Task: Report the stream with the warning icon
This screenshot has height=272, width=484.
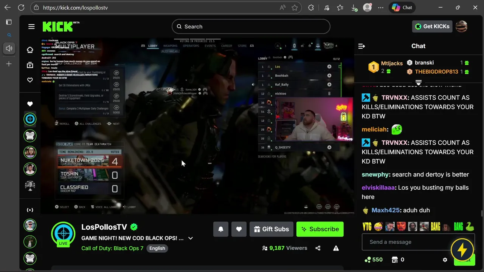Action: pos(336,248)
